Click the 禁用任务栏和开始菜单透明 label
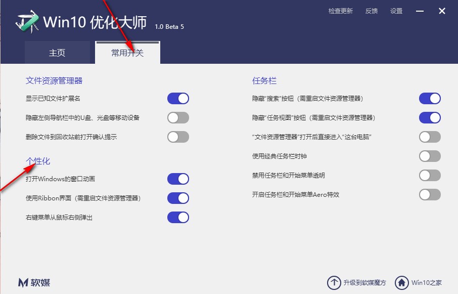The height and width of the screenshot is (294, 458). (289, 176)
